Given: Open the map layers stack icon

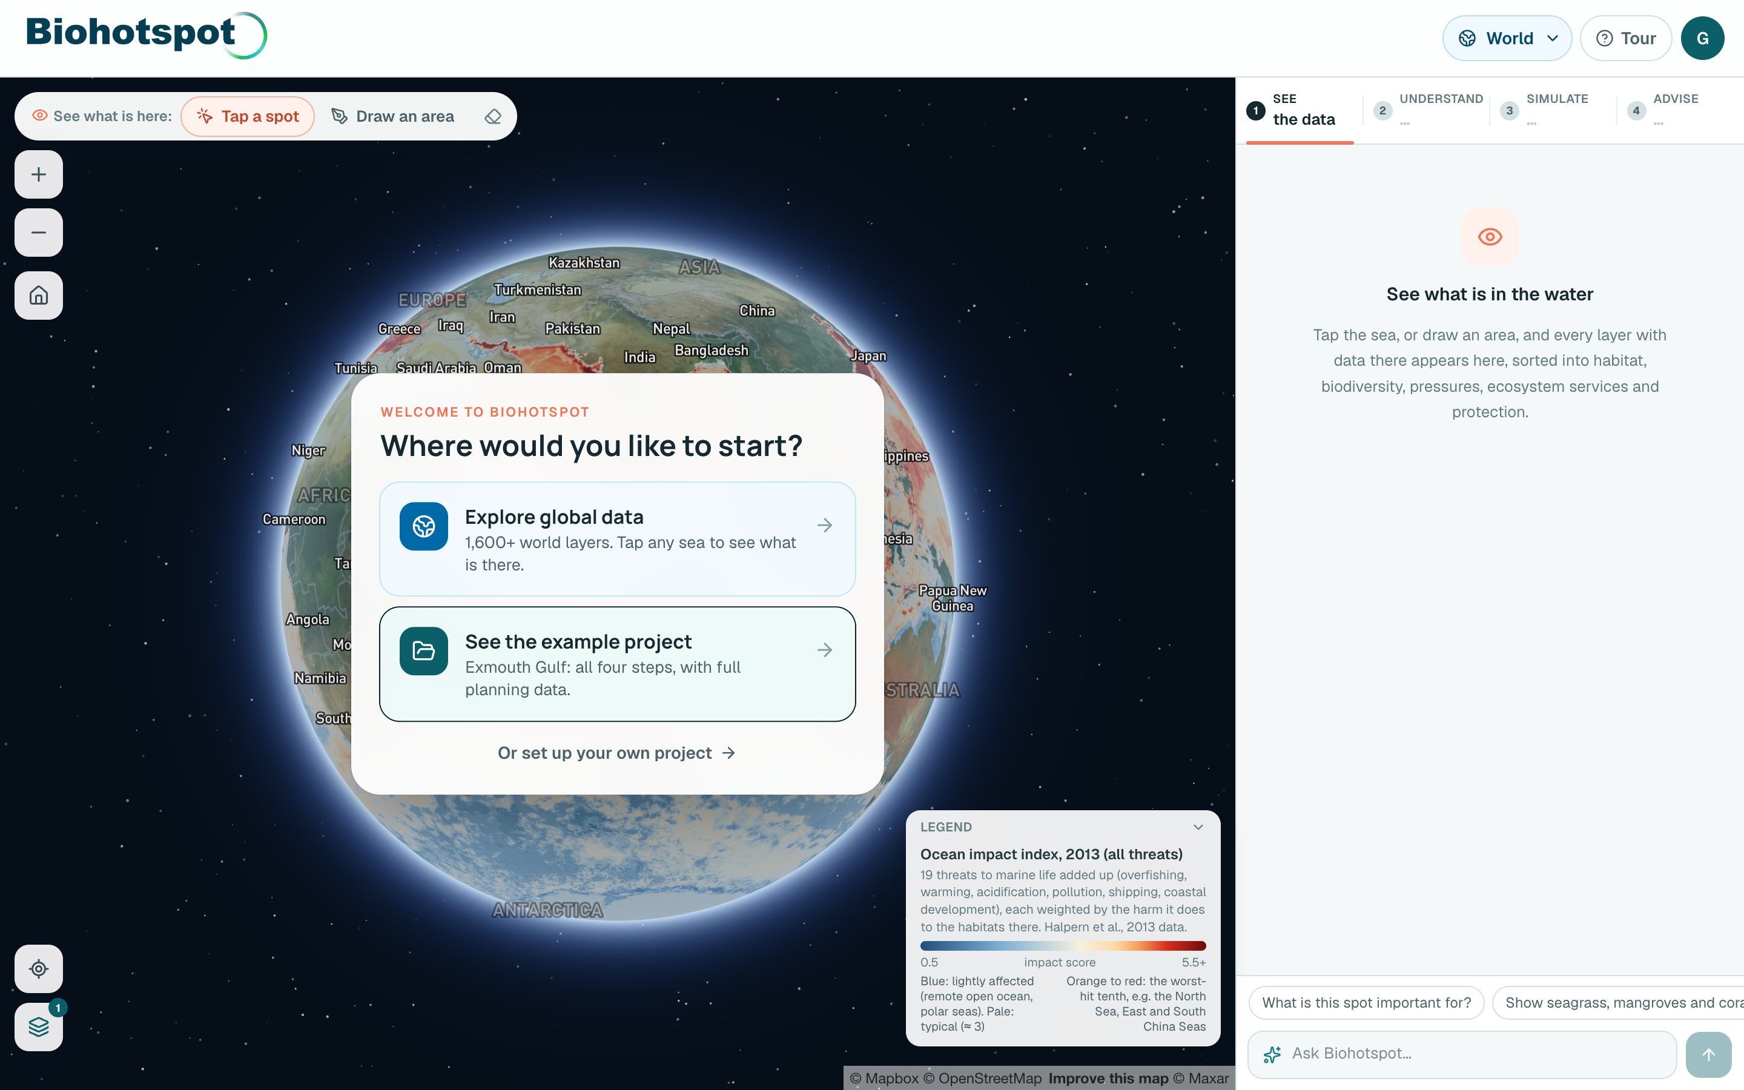Looking at the screenshot, I should [39, 1026].
